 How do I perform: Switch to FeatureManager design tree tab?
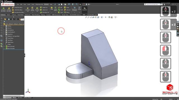click(5, 19)
